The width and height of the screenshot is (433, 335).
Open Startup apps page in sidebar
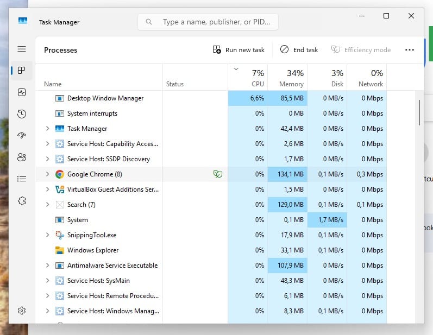click(x=22, y=136)
